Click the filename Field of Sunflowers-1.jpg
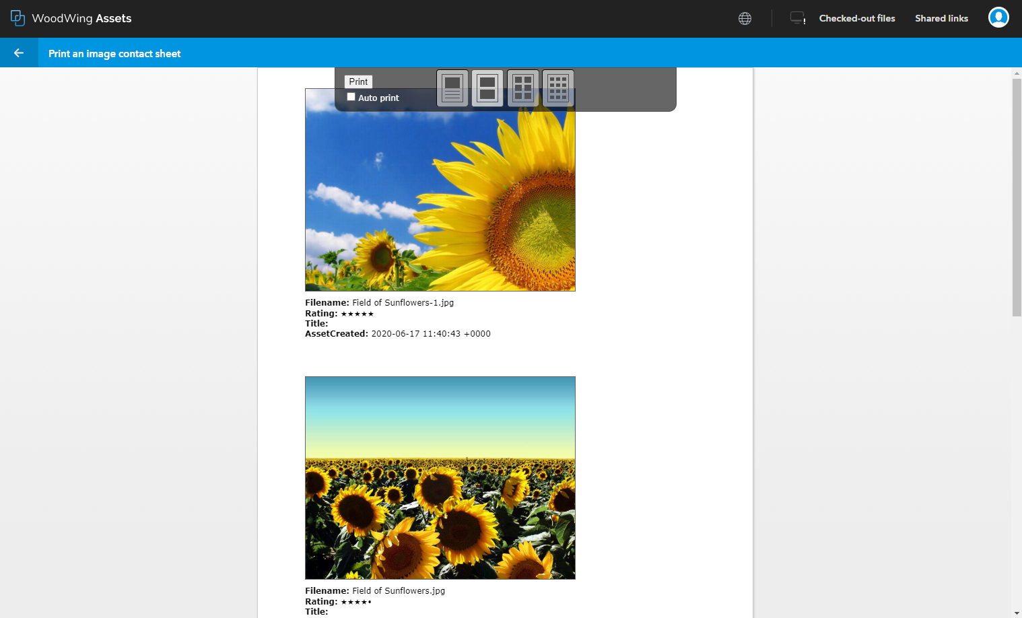Viewport: 1022px width, 618px height. pos(403,303)
